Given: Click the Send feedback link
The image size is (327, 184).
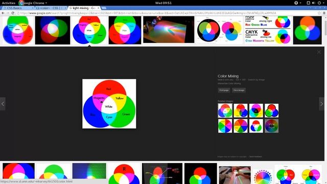Looking at the screenshot, I should click(255, 156).
